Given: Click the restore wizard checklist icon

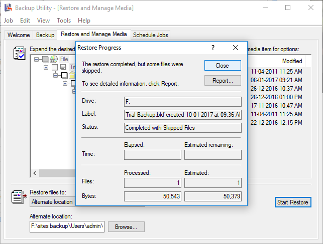Looking at the screenshot, I should pyautogui.click(x=20, y=53).
